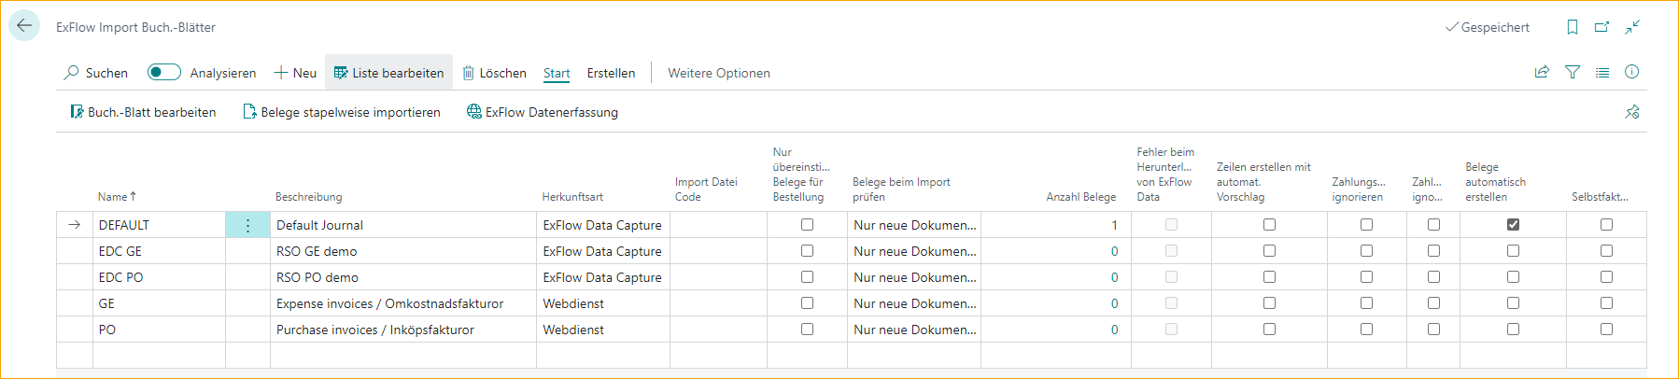Image resolution: width=1679 pixels, height=379 pixels.
Task: Click Zeilen erstellen mit automat. Vorschlag header
Action: [1263, 182]
